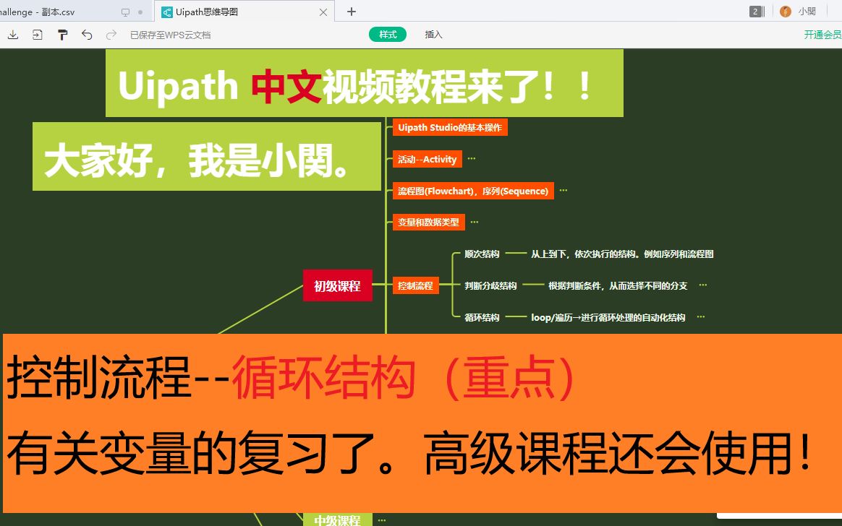Click the export document icon
This screenshot has width=842, height=526.
37,34
